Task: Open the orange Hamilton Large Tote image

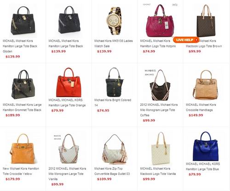Action: point(69,82)
